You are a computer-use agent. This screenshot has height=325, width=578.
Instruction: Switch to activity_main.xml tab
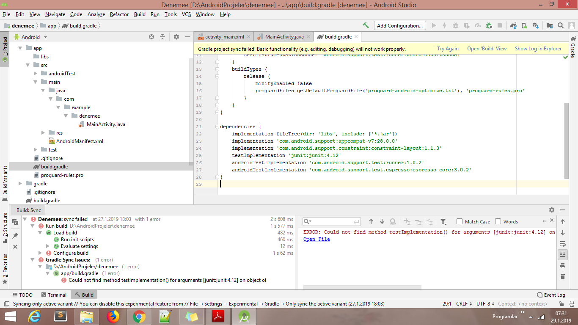223,37
